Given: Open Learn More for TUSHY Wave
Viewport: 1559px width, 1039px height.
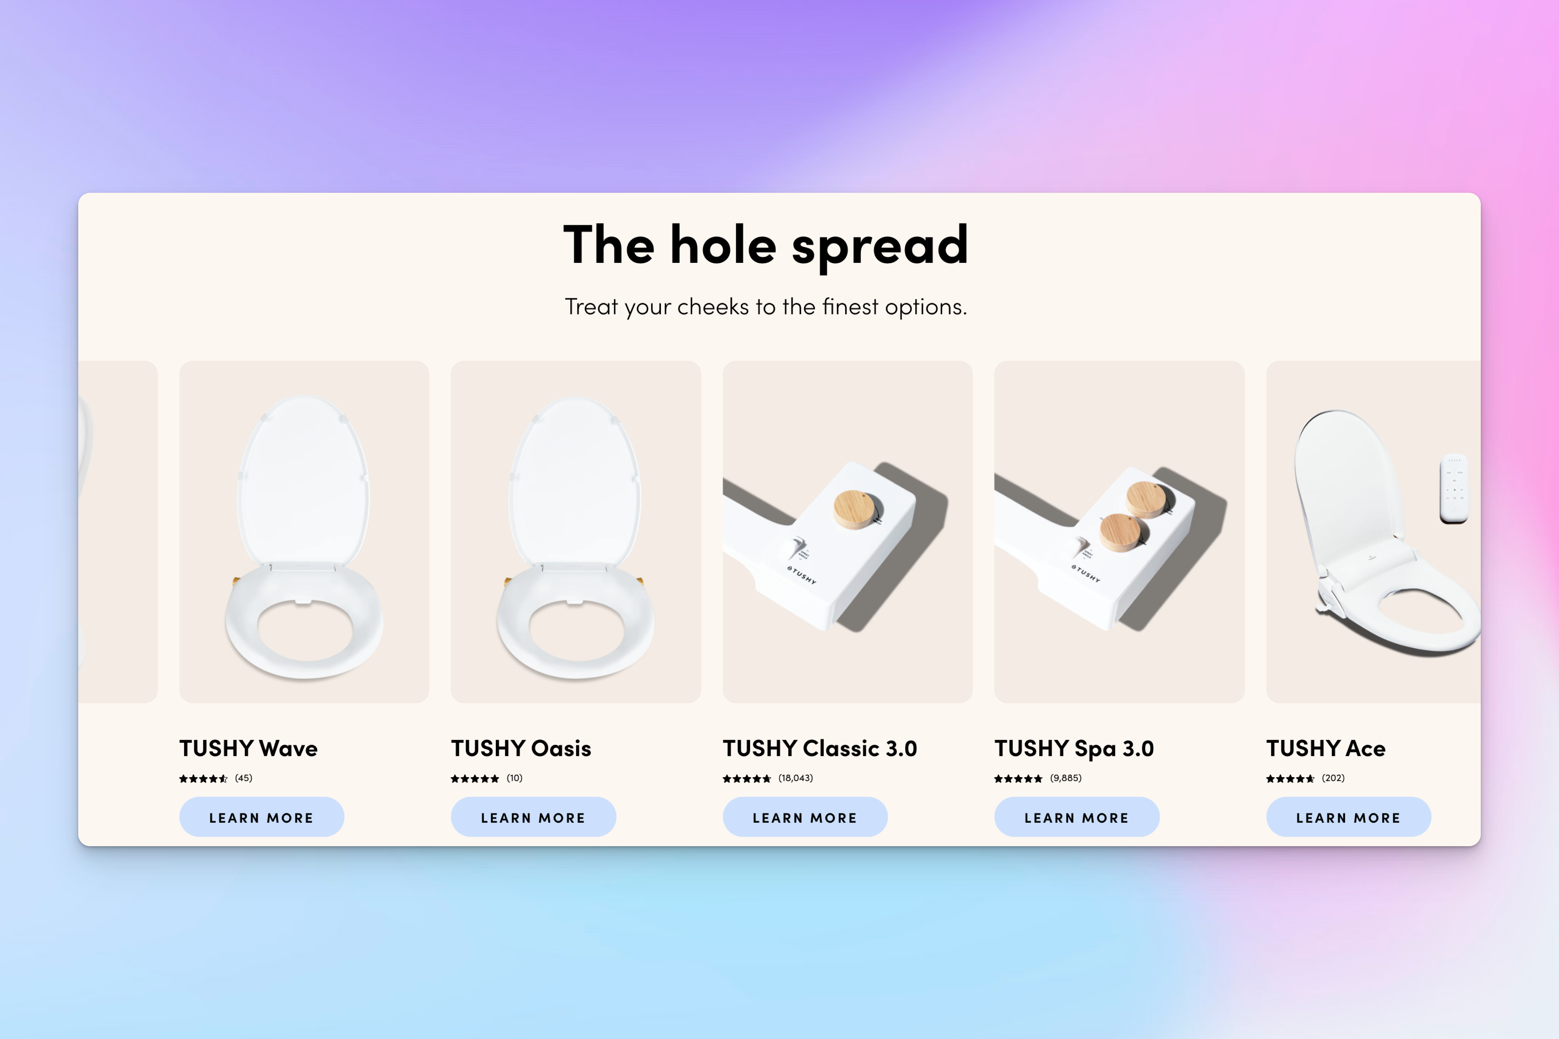Looking at the screenshot, I should click(x=261, y=817).
